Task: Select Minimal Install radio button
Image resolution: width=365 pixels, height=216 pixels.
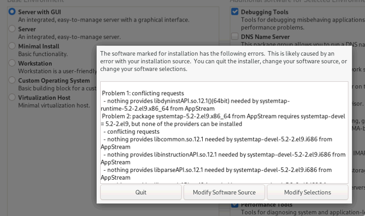Action: 12,46
